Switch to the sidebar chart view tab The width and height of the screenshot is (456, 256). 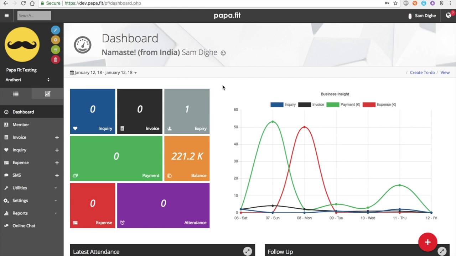(47, 94)
